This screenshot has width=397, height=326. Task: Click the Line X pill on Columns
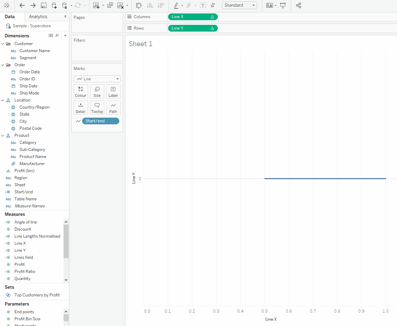coord(193,17)
